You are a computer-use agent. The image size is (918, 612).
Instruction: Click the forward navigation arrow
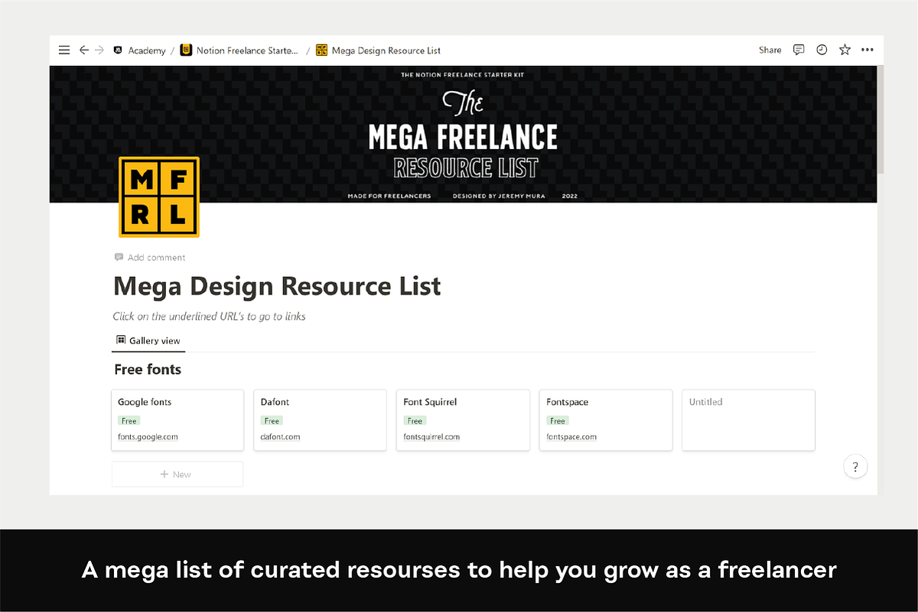[99, 50]
